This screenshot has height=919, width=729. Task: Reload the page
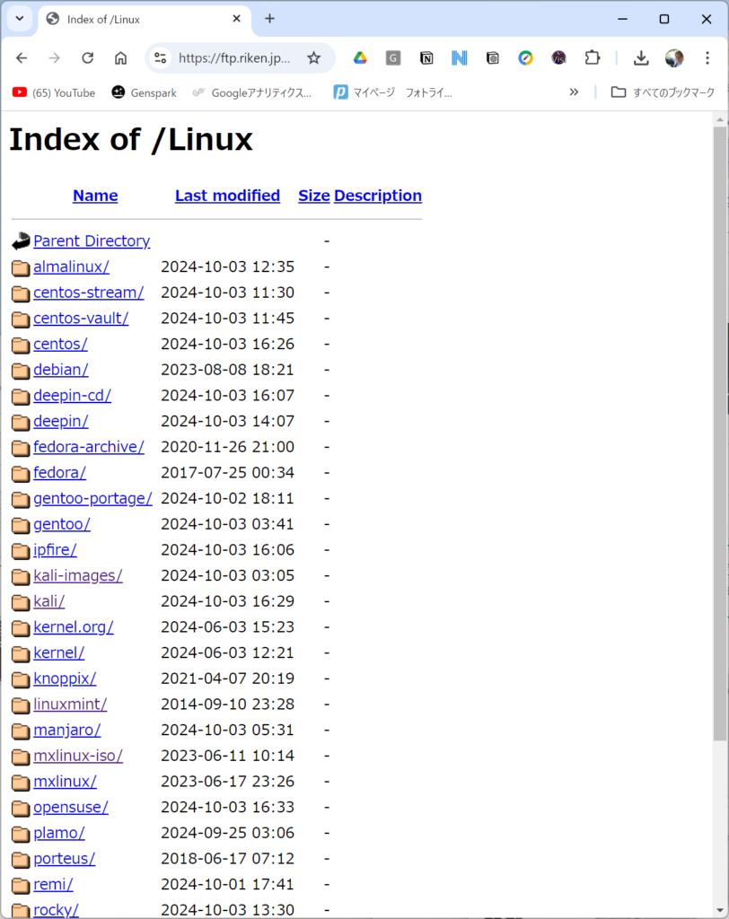pos(87,57)
